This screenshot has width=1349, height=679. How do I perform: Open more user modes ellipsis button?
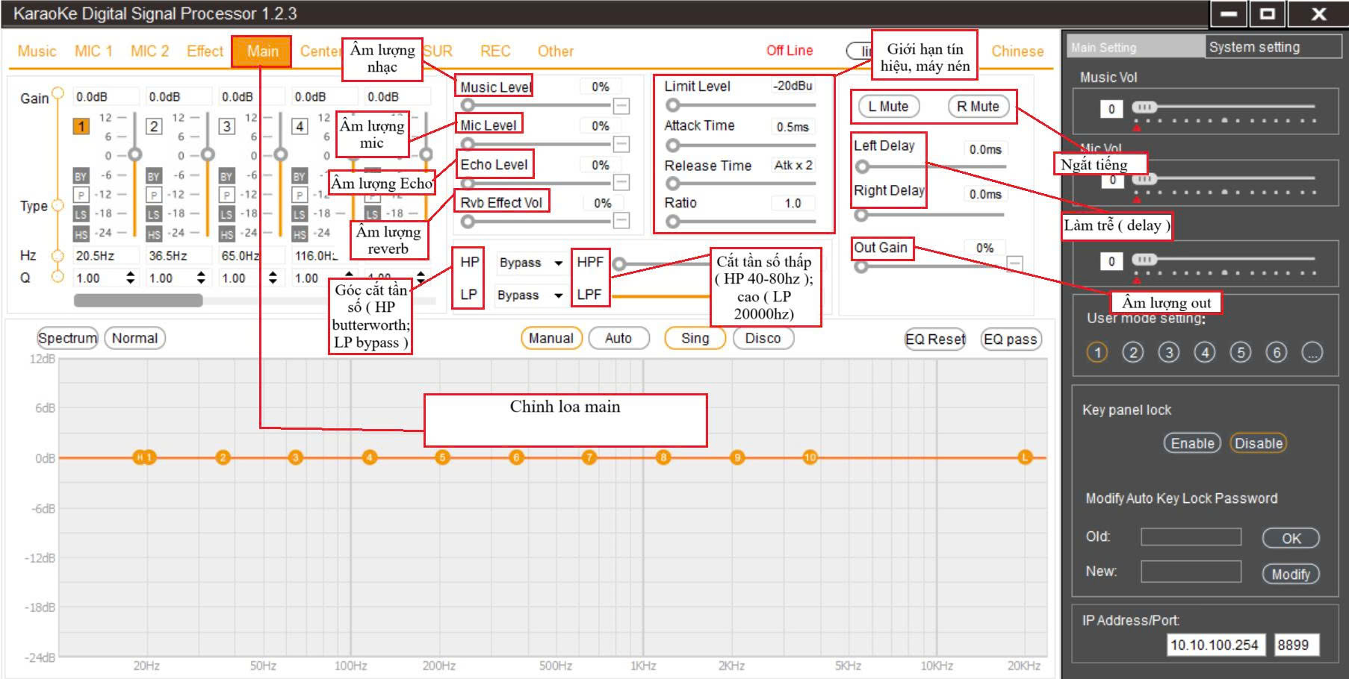[x=1312, y=352]
